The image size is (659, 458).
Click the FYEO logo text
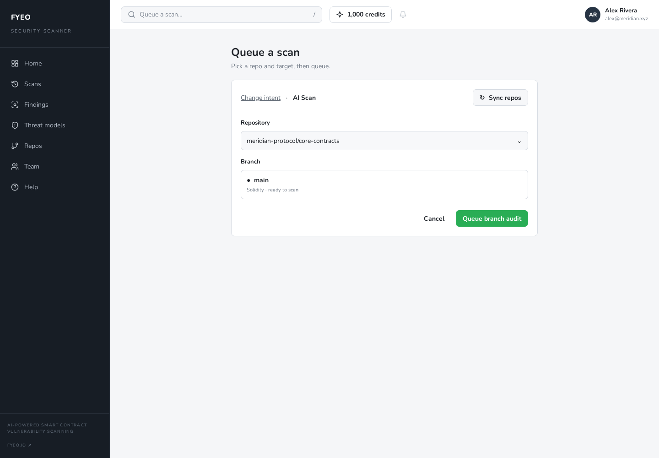(21, 17)
